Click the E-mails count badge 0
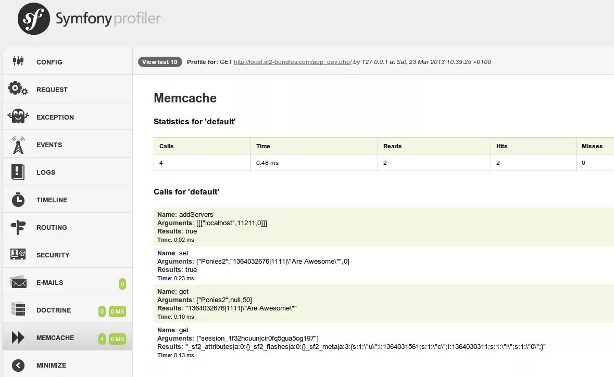Screen dimensions: 614x377 pos(122,284)
